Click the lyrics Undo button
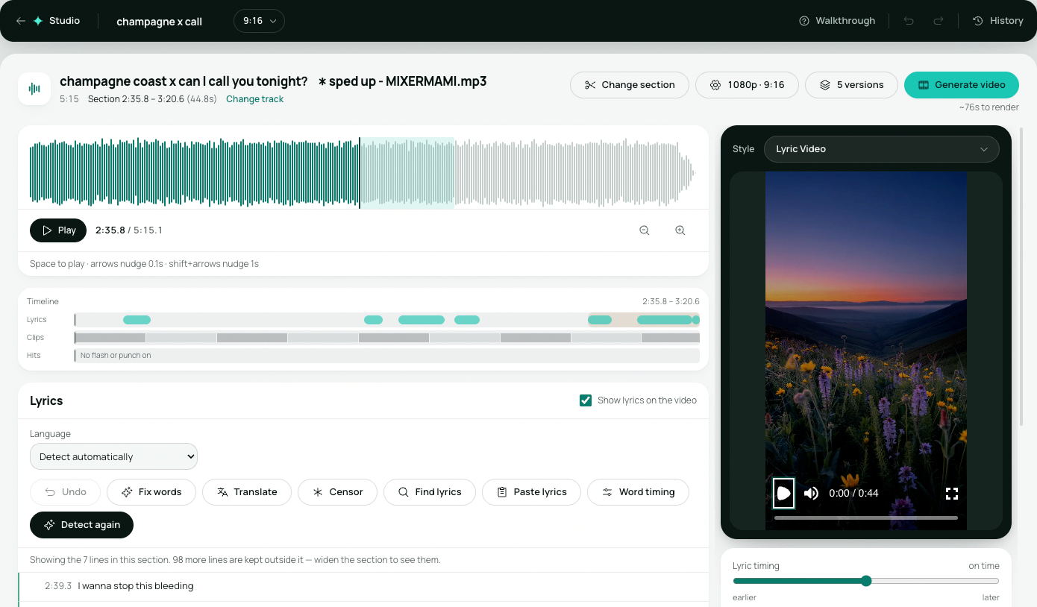This screenshot has width=1037, height=607. tap(65, 492)
